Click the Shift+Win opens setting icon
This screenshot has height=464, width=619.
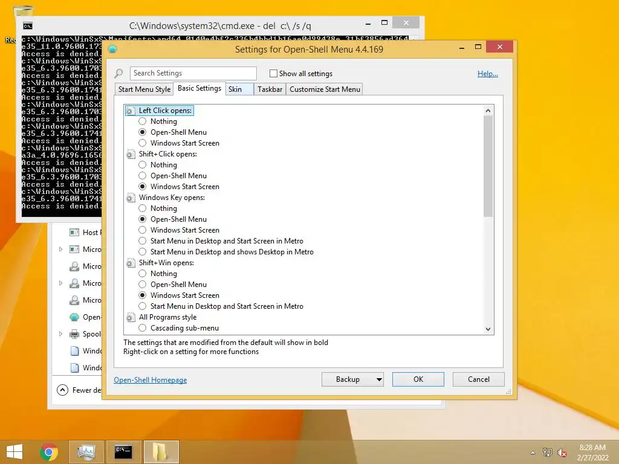(x=131, y=263)
